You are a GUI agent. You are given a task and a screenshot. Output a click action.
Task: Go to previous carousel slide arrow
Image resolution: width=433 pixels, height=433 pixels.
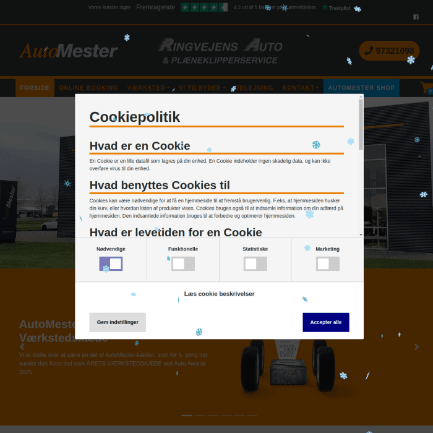tap(22, 347)
